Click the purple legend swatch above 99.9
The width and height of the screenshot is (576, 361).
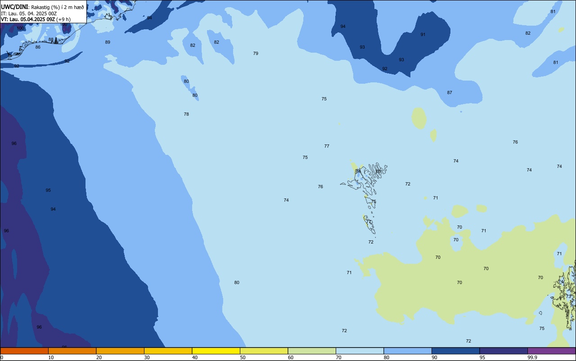click(x=551, y=351)
